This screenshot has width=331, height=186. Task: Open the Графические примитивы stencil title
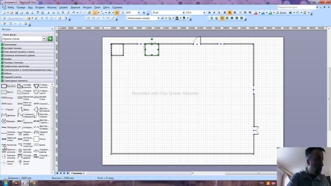click(27, 66)
